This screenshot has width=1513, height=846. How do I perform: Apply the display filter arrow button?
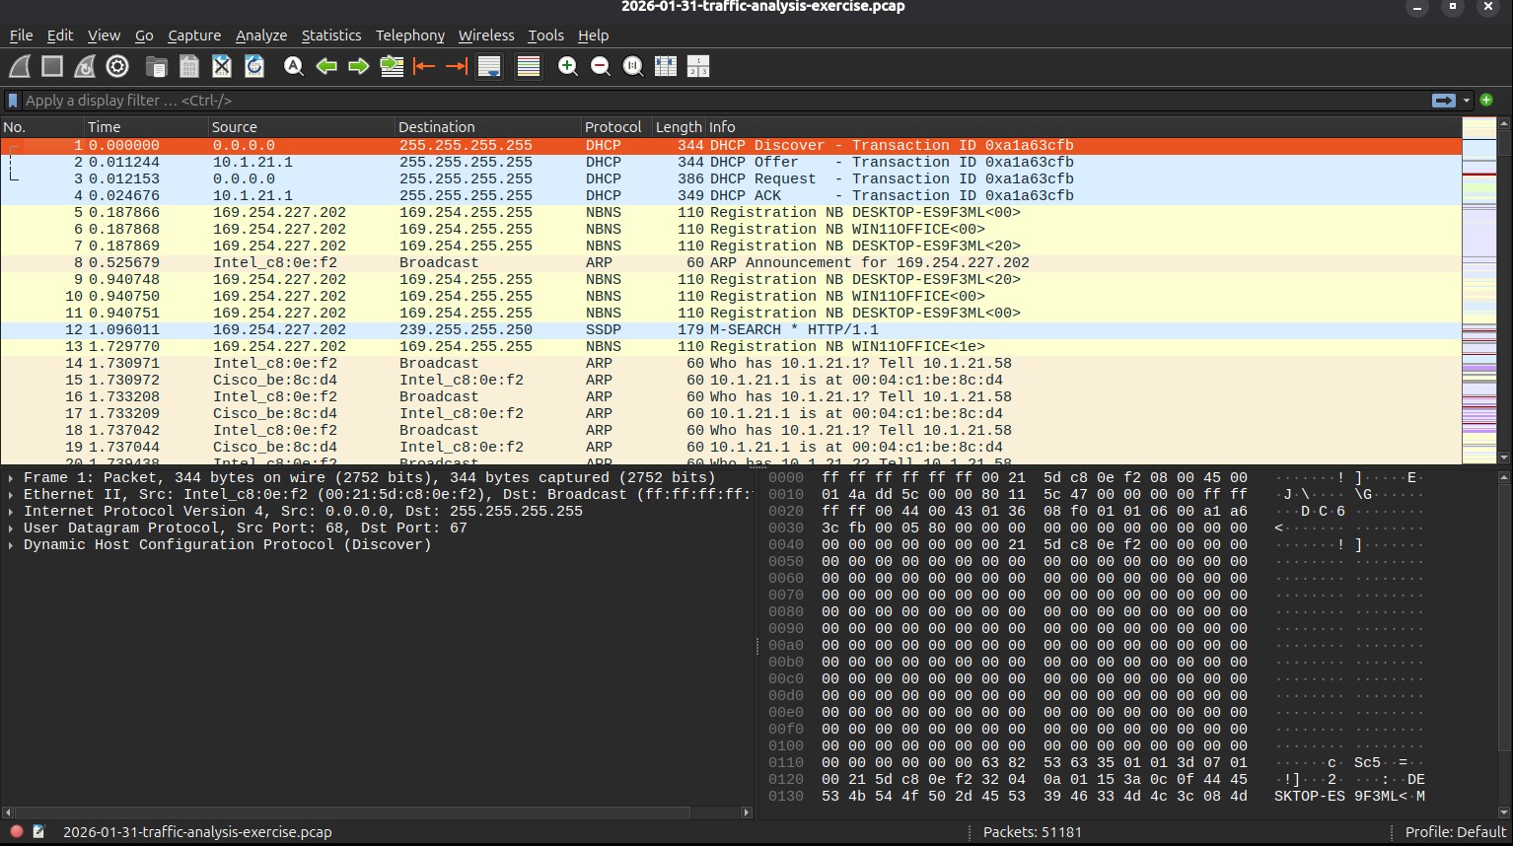click(1444, 101)
